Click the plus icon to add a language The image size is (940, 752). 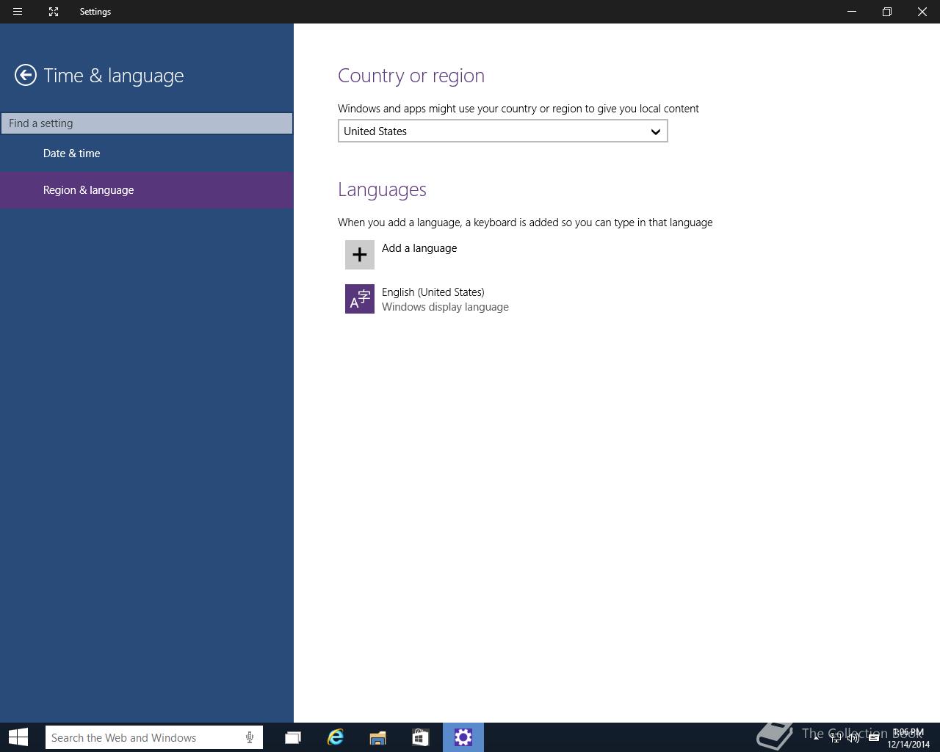coord(360,255)
